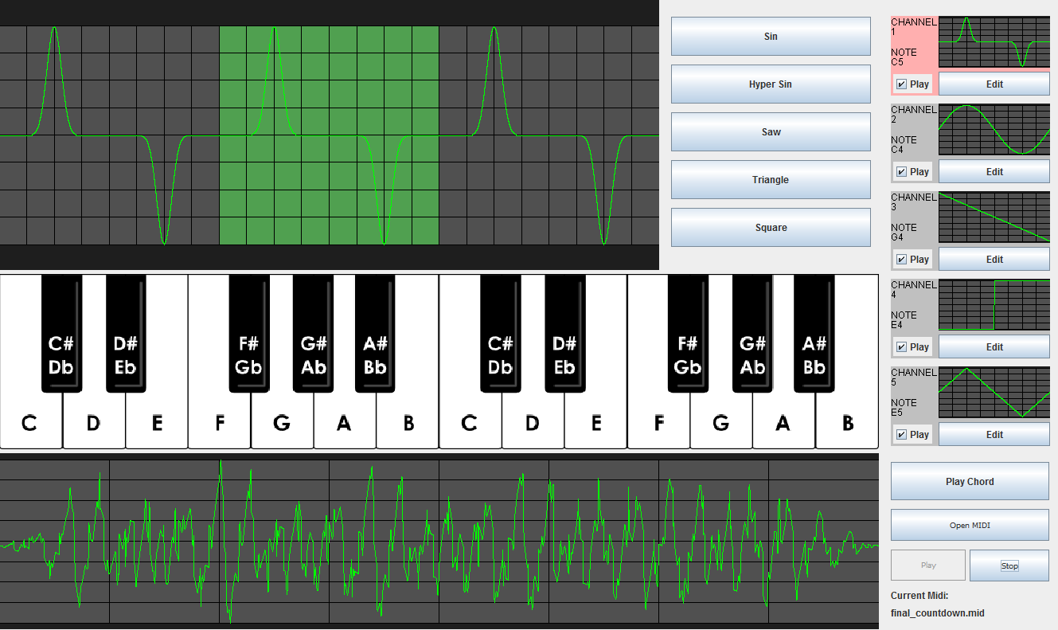This screenshot has height=630, width=1058.
Task: Select the Sin waveform button
Action: (771, 37)
